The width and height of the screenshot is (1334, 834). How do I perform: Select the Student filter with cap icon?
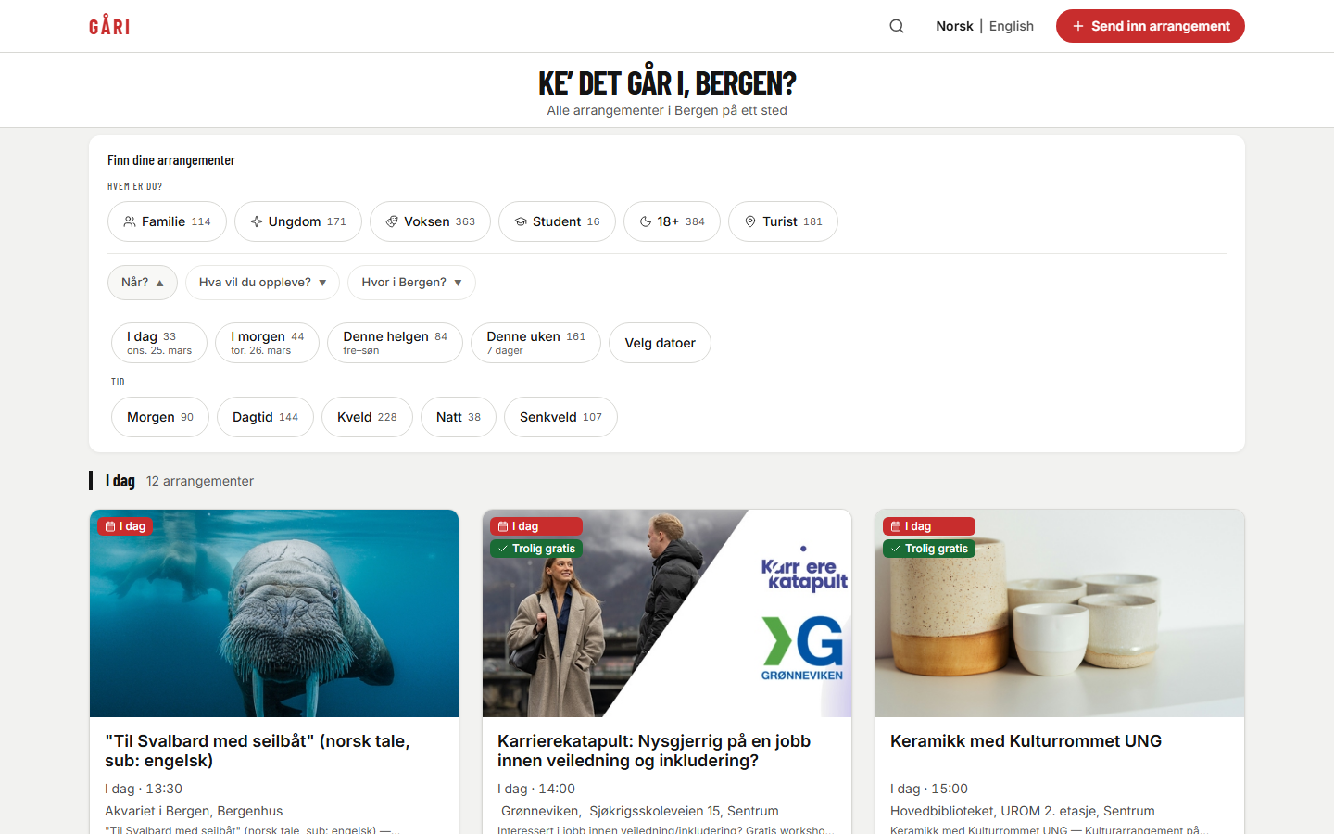[557, 221]
